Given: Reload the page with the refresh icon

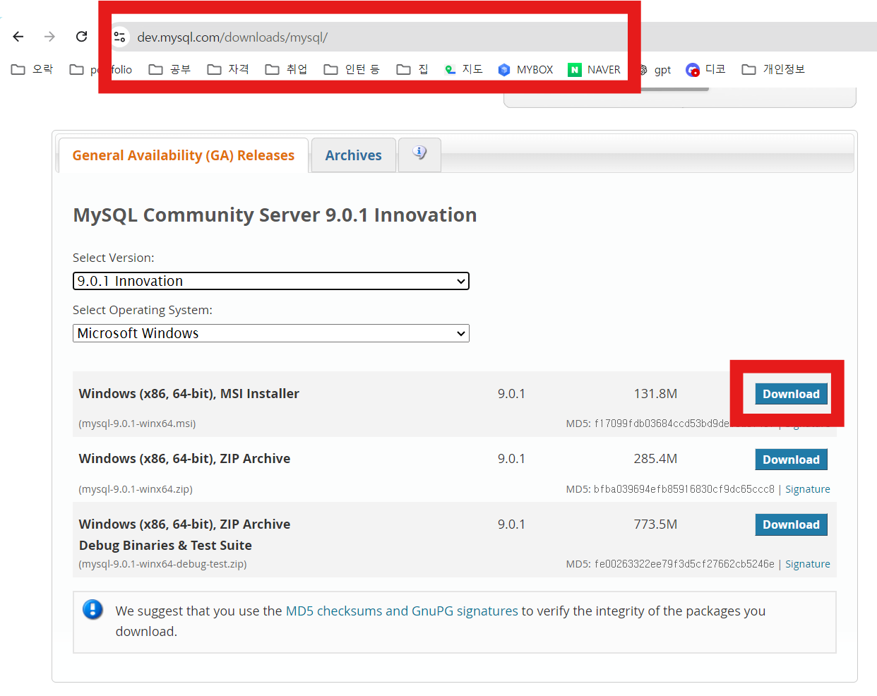Looking at the screenshot, I should [82, 37].
